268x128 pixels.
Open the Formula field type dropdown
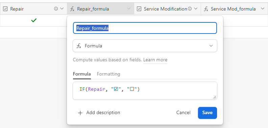[x=145, y=46]
